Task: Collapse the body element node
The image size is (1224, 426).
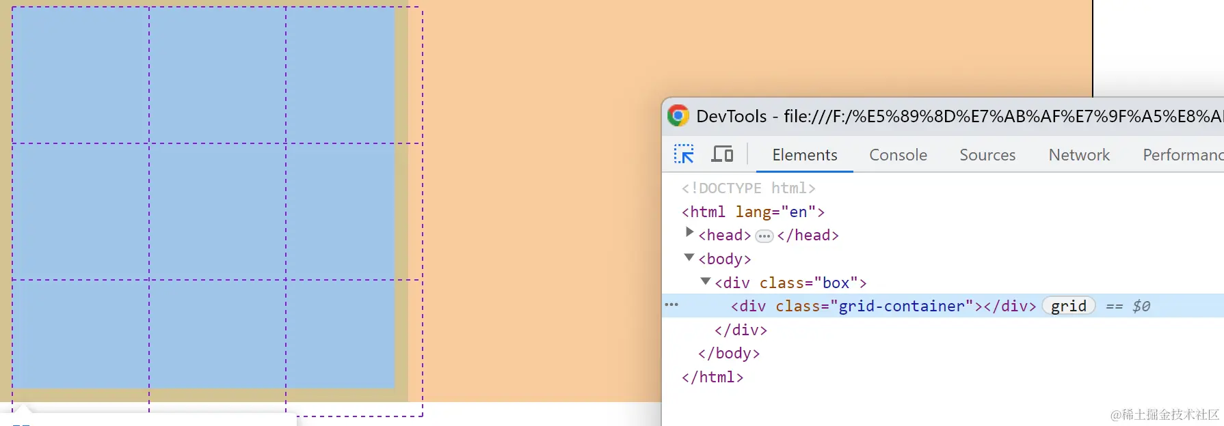Action: click(689, 257)
